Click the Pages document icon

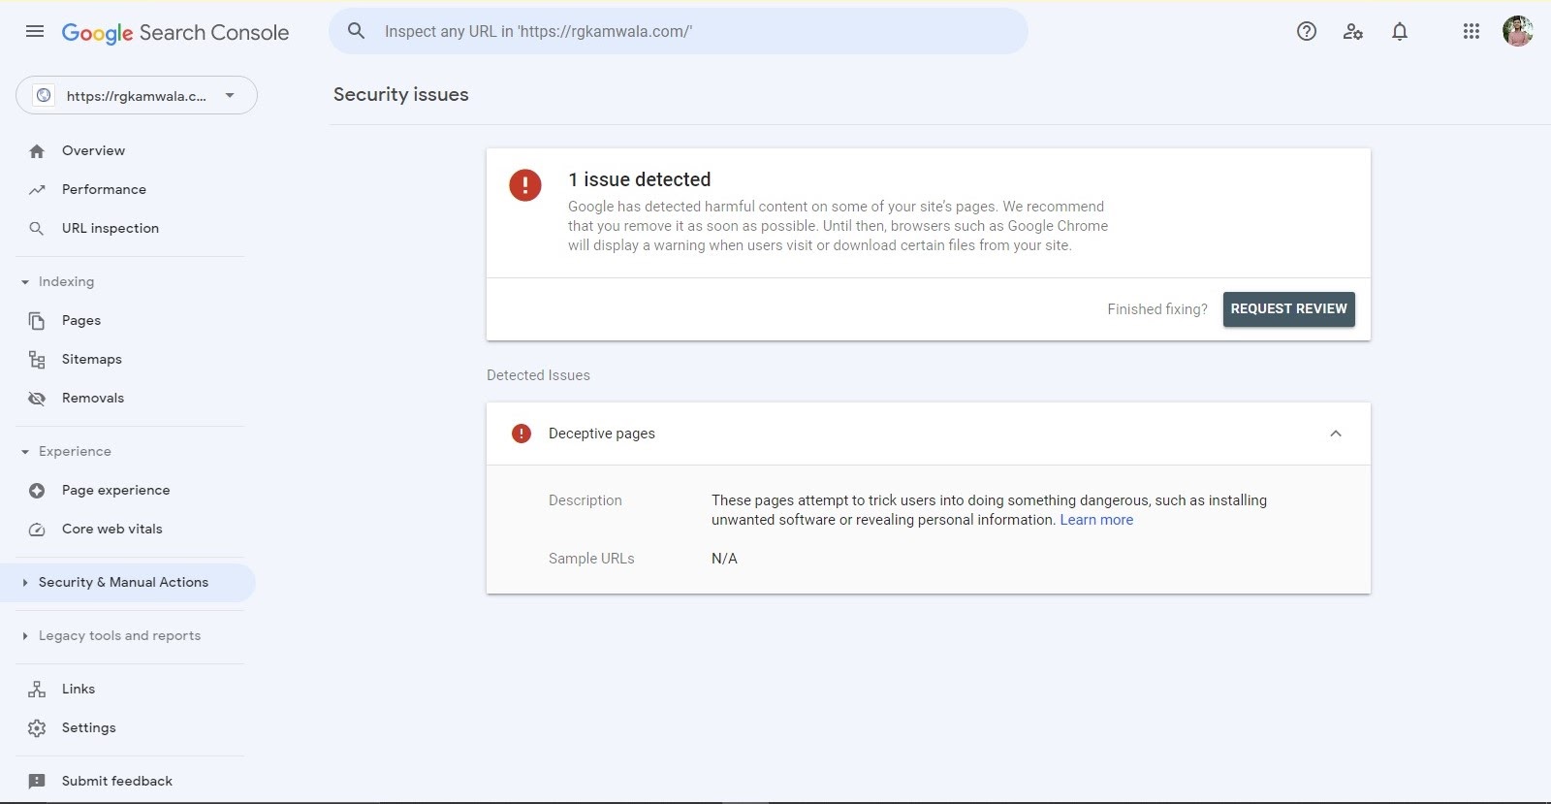[x=37, y=321]
